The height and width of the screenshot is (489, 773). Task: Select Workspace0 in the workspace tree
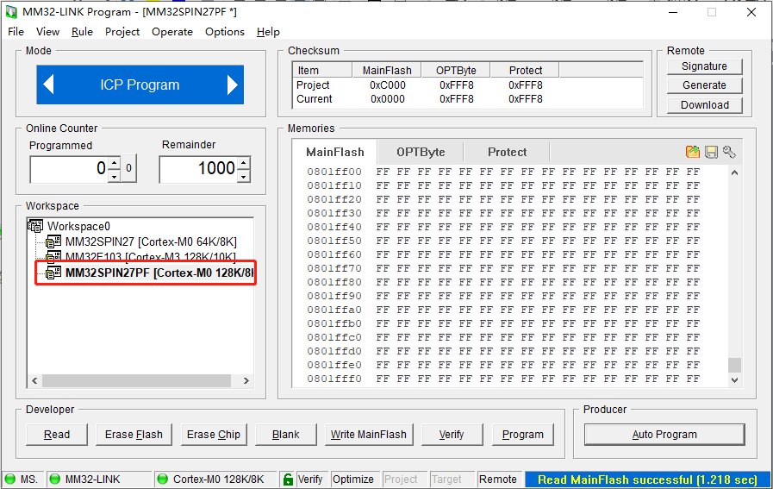[x=78, y=226]
